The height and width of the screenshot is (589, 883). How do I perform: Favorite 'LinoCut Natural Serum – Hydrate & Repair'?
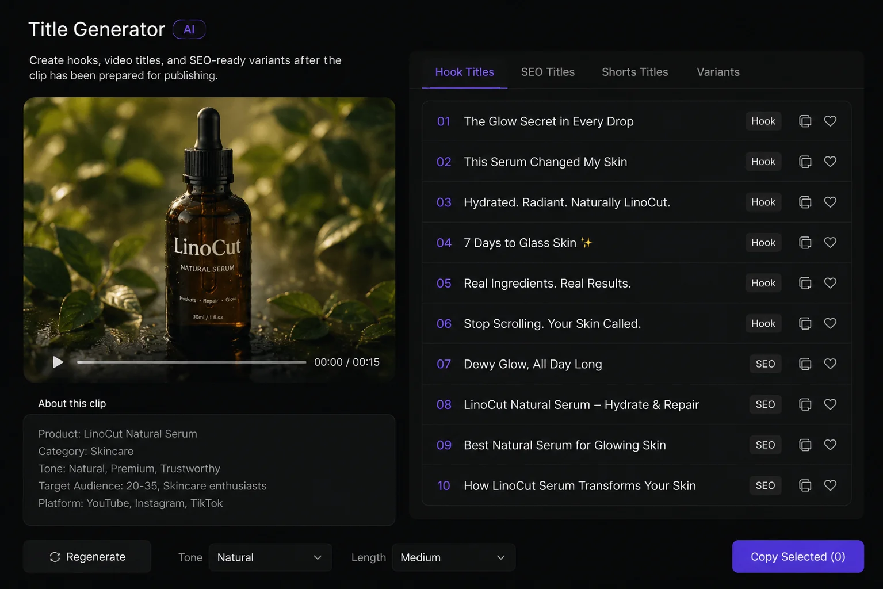[x=830, y=404]
